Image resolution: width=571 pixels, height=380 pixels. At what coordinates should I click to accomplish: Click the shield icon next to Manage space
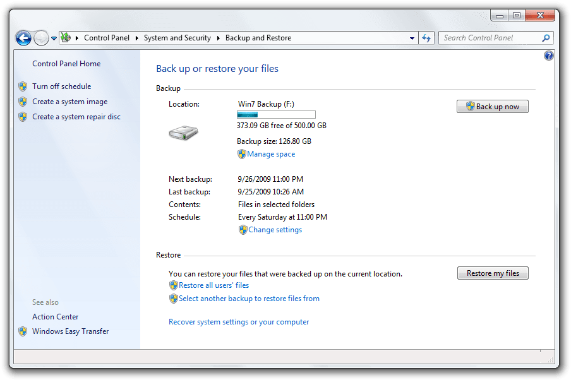click(x=243, y=153)
